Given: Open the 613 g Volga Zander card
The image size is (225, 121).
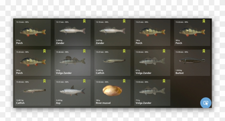Looking at the screenshot, I should point(152,63).
